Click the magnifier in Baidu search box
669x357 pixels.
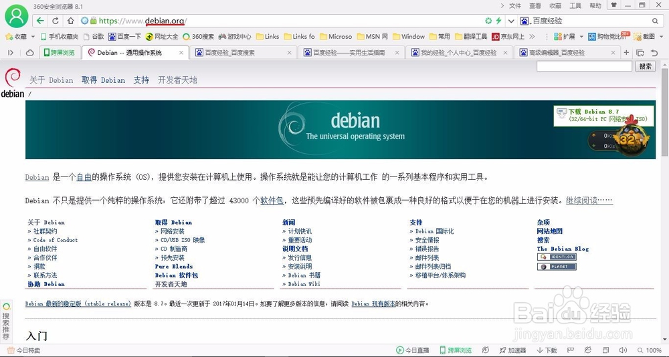[656, 21]
